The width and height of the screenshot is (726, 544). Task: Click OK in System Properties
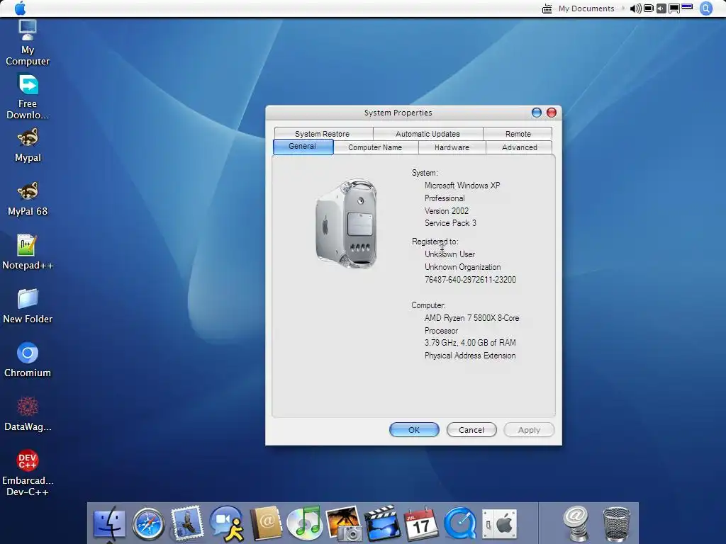414,430
